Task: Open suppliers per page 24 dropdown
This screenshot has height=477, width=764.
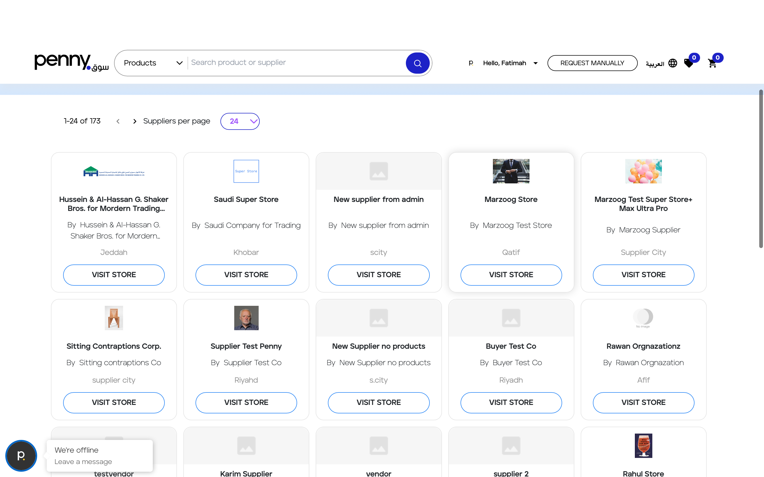Action: pos(240,121)
